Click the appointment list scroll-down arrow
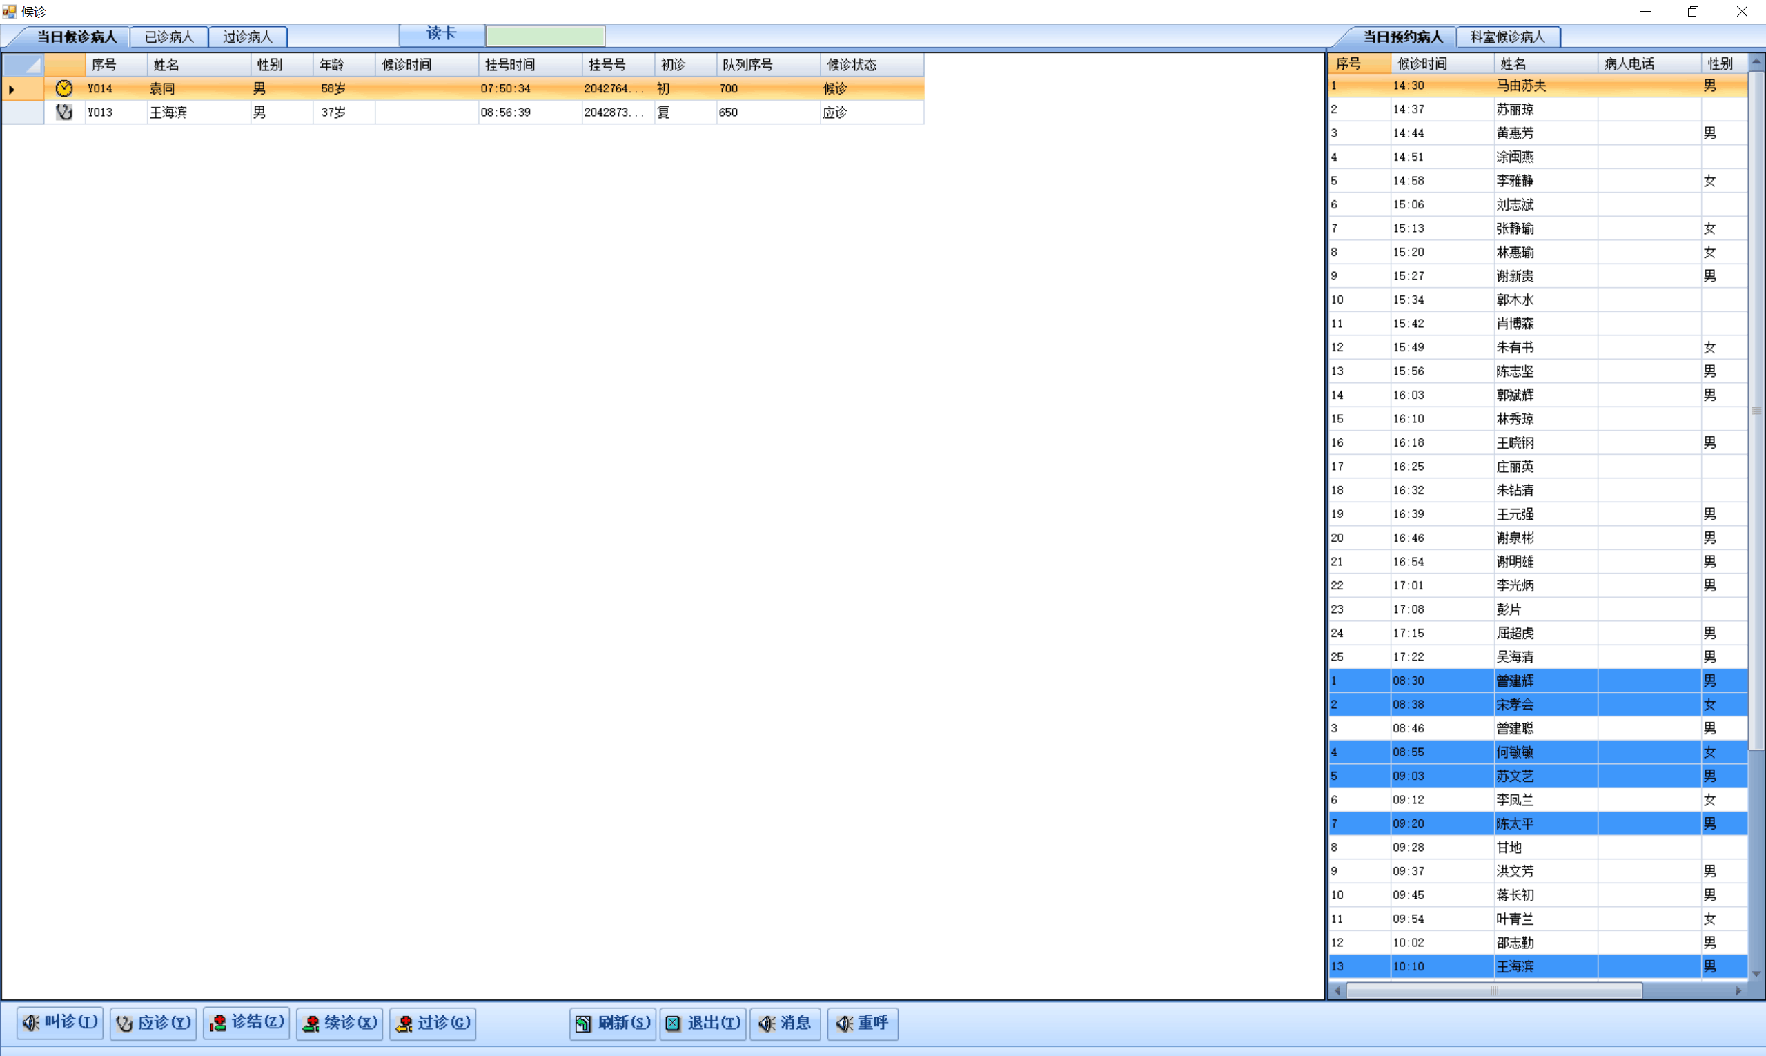1766x1056 pixels. tap(1756, 973)
